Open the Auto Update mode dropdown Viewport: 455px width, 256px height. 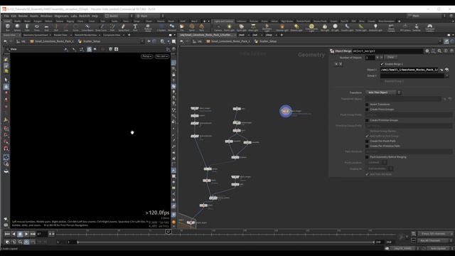pos(440,248)
